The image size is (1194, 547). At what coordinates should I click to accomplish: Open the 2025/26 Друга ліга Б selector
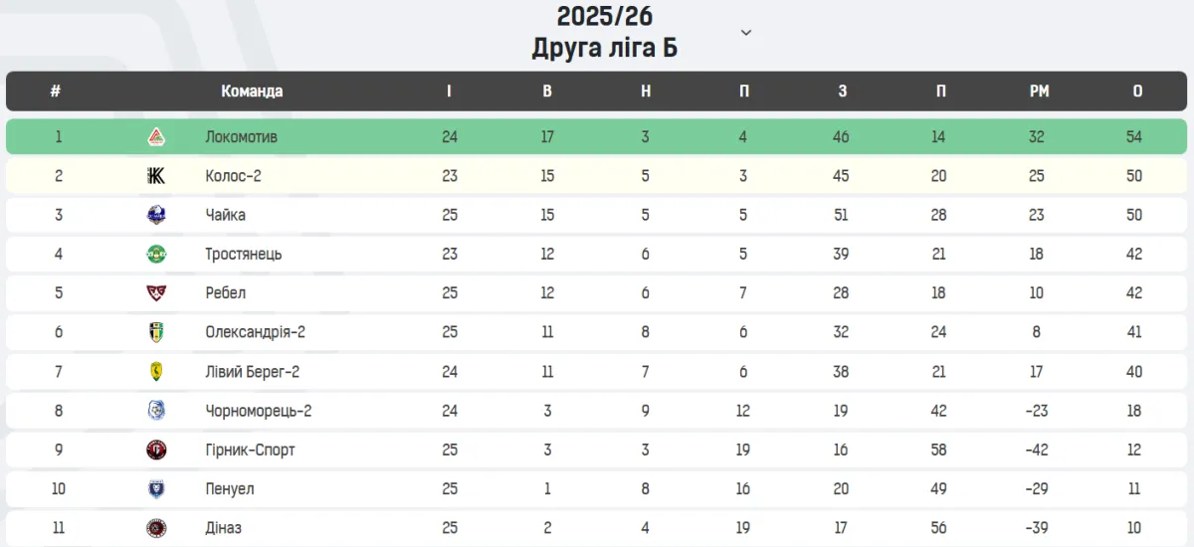click(x=605, y=32)
